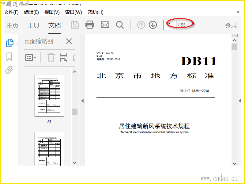Go to next page arrow
245x184 pixels.
pyautogui.click(x=153, y=25)
